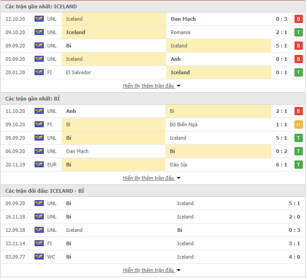Click the green T badge for Bỉ vs Đảo Síp
Viewport: 306px width, 278px height.
pos(298,165)
